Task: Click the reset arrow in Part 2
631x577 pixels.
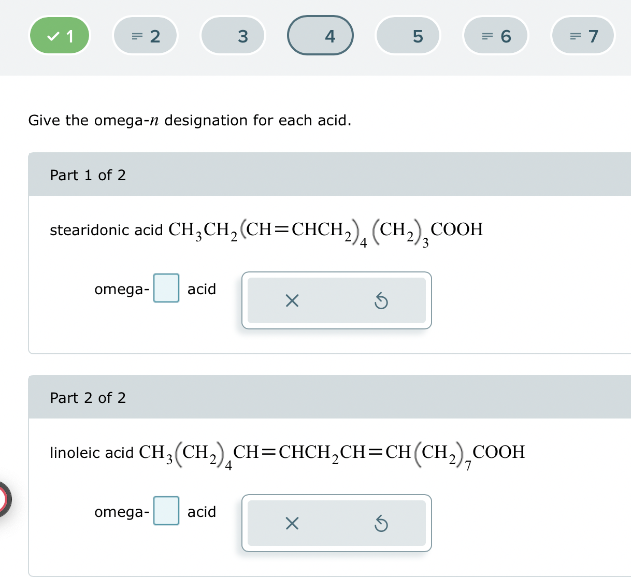Action: coord(381,523)
